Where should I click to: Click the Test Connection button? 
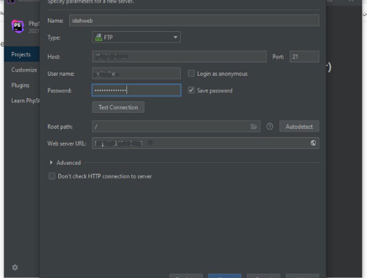[x=118, y=107]
